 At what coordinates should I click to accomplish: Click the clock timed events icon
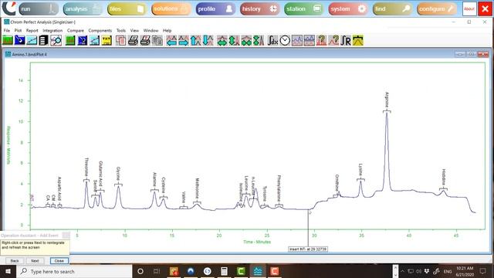(x=285, y=41)
